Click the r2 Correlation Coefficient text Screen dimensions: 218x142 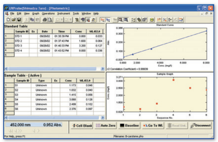pyautogui.click(x=127, y=69)
